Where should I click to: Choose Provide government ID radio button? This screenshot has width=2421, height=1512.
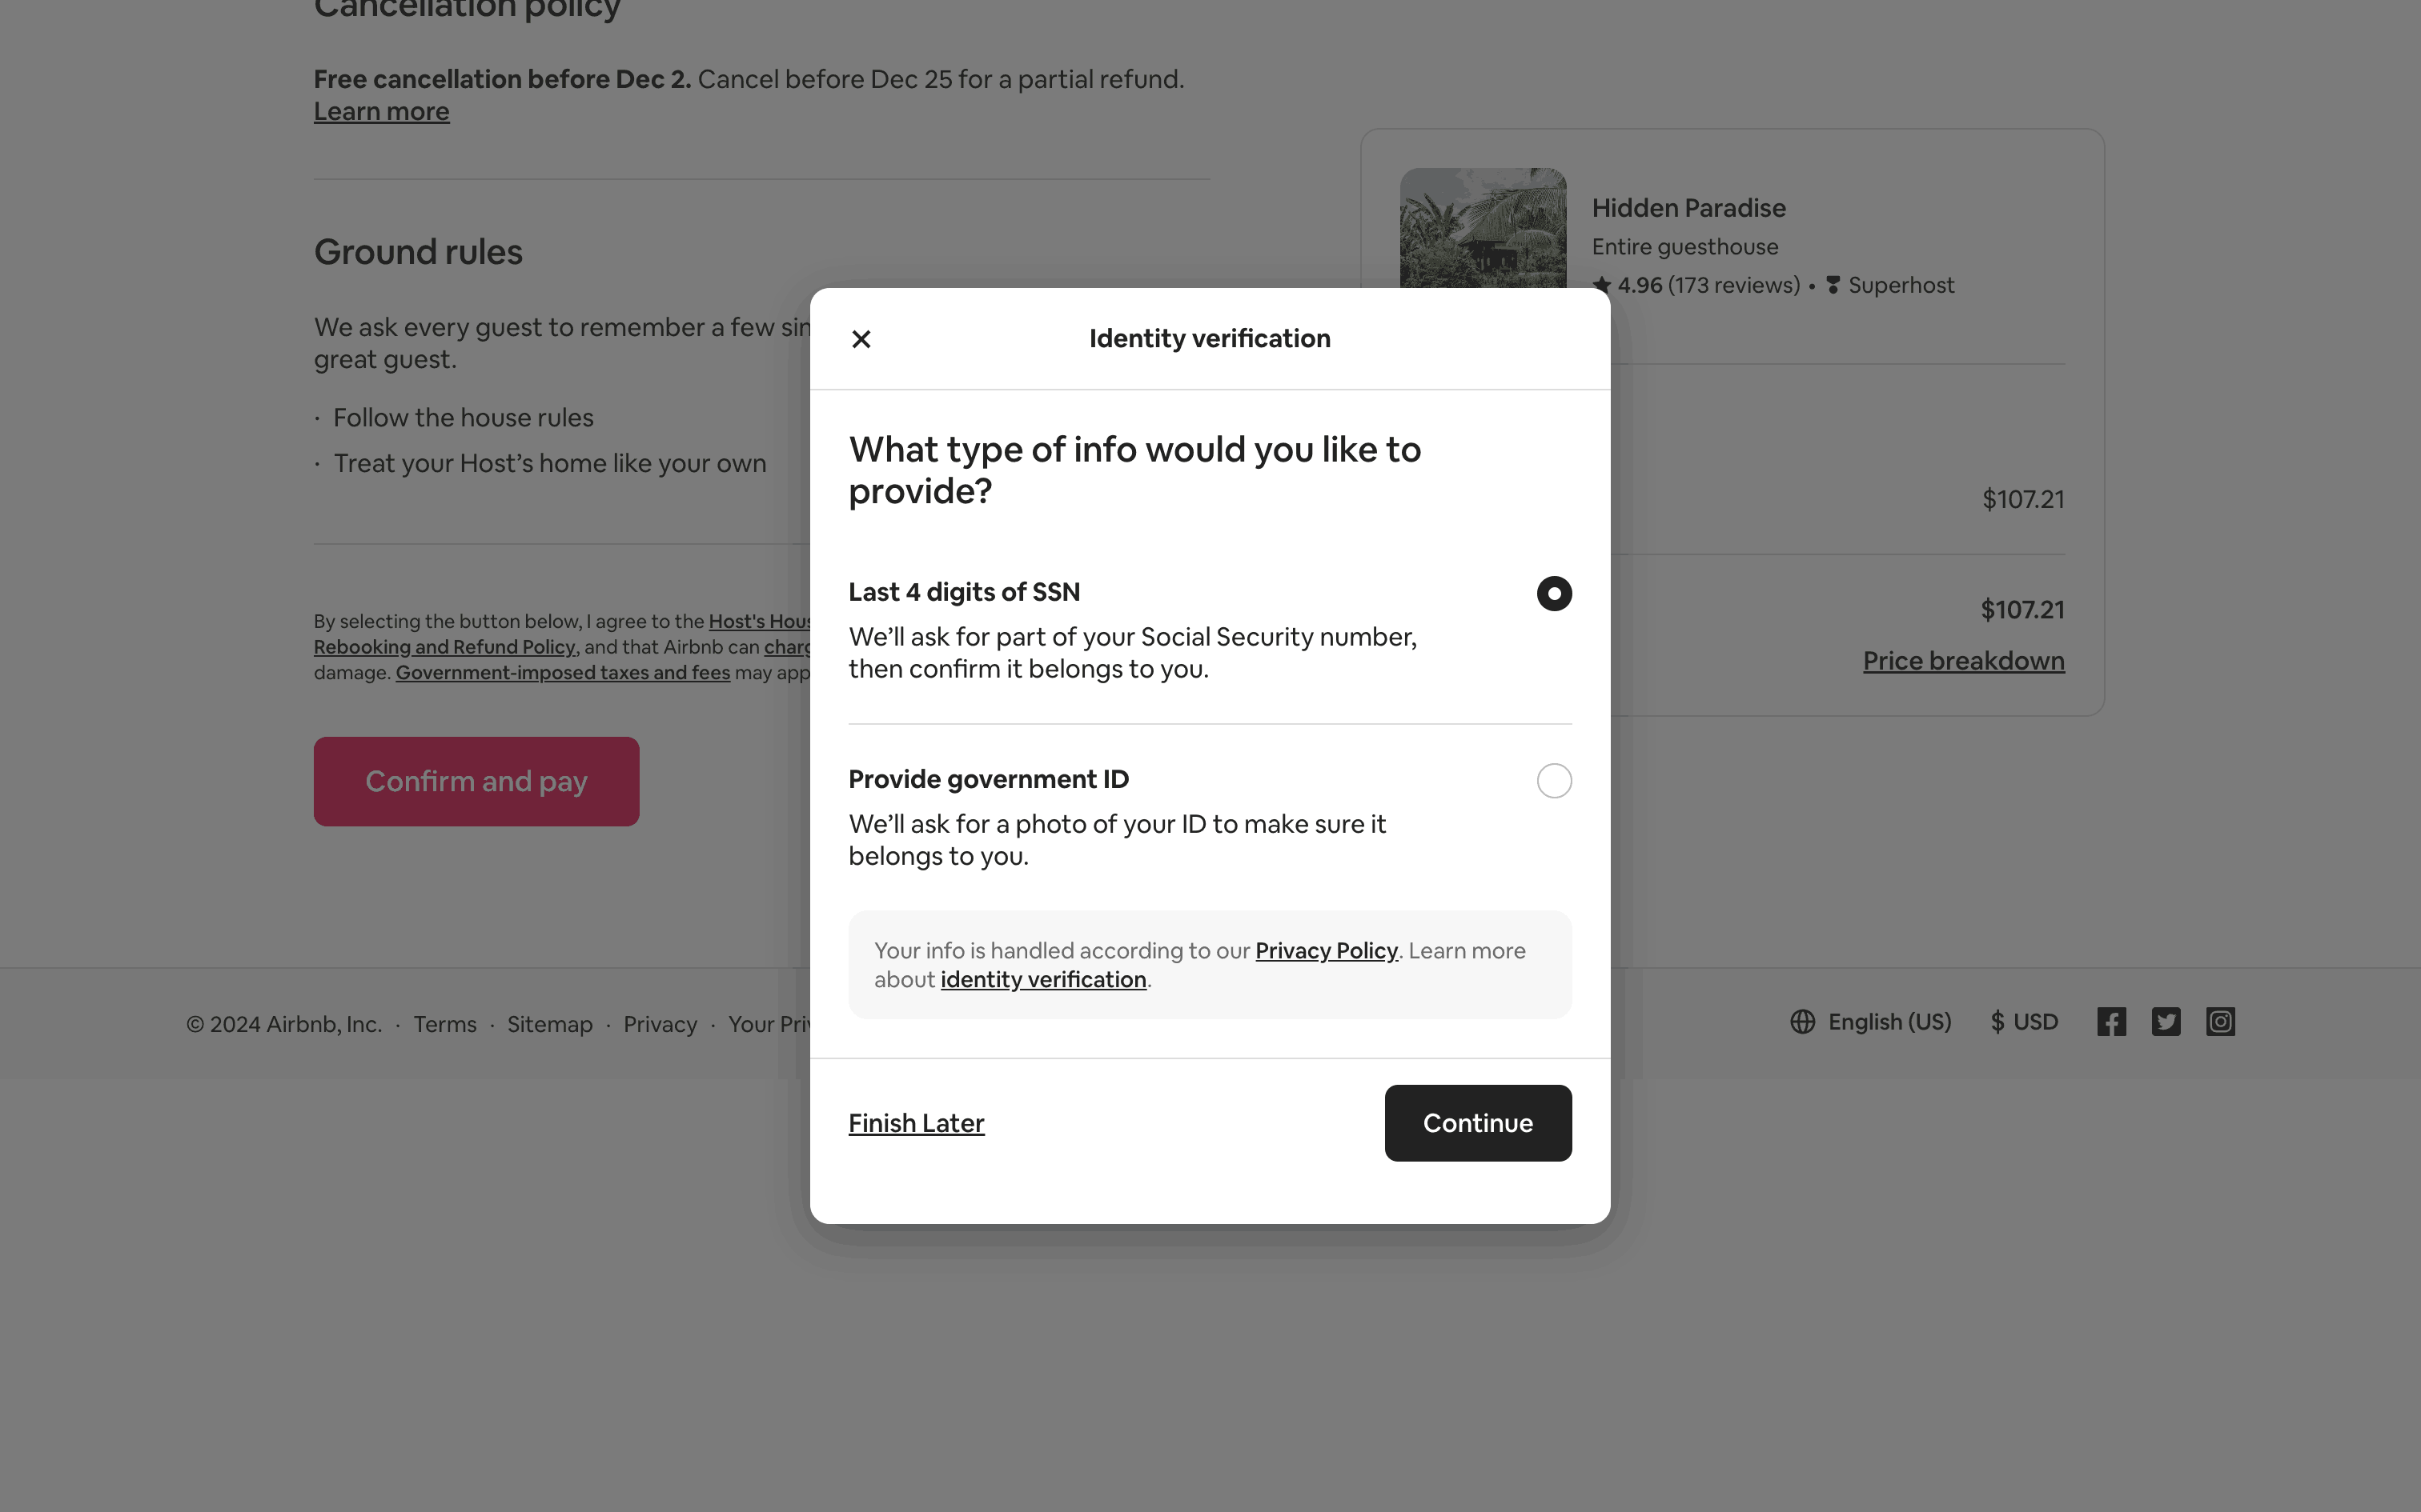click(1554, 780)
